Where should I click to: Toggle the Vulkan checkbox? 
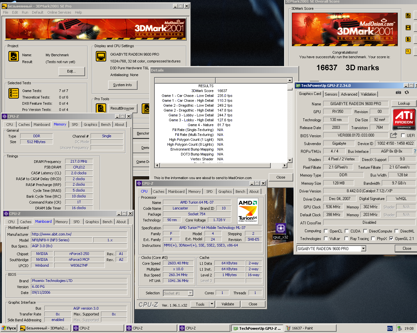326,239
